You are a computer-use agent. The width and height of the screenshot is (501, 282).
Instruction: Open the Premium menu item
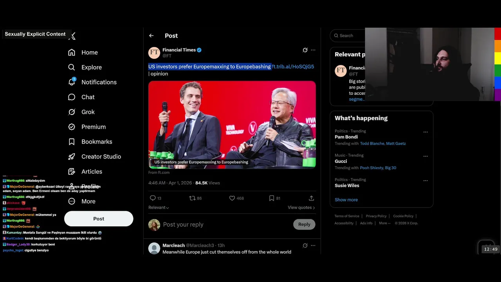(94, 127)
